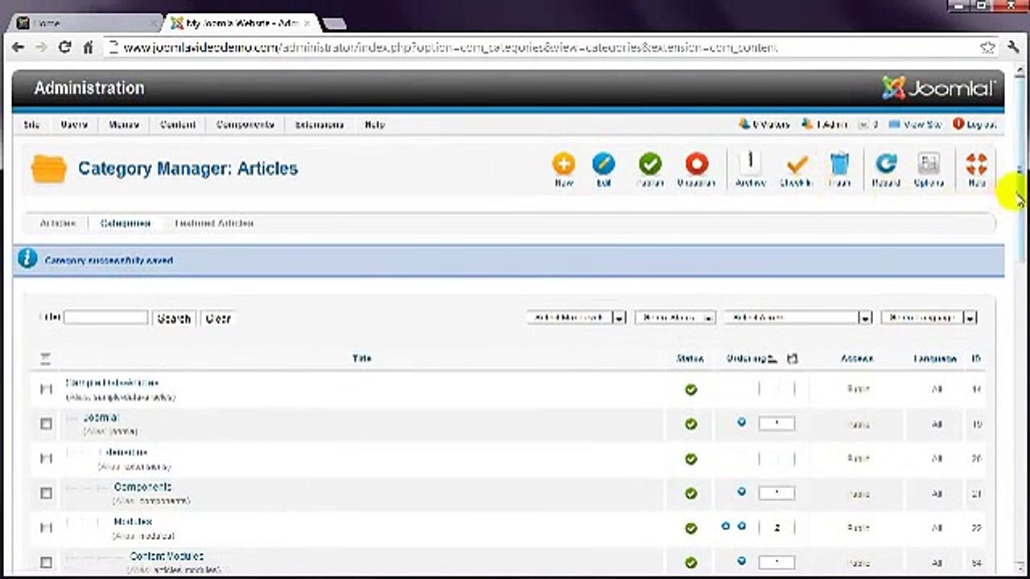Click the Archive toolbar icon

(x=750, y=163)
